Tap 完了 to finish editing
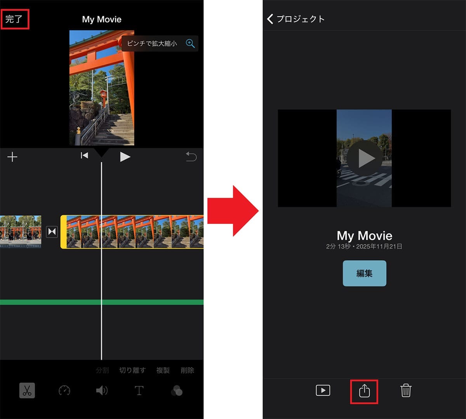 click(x=15, y=19)
